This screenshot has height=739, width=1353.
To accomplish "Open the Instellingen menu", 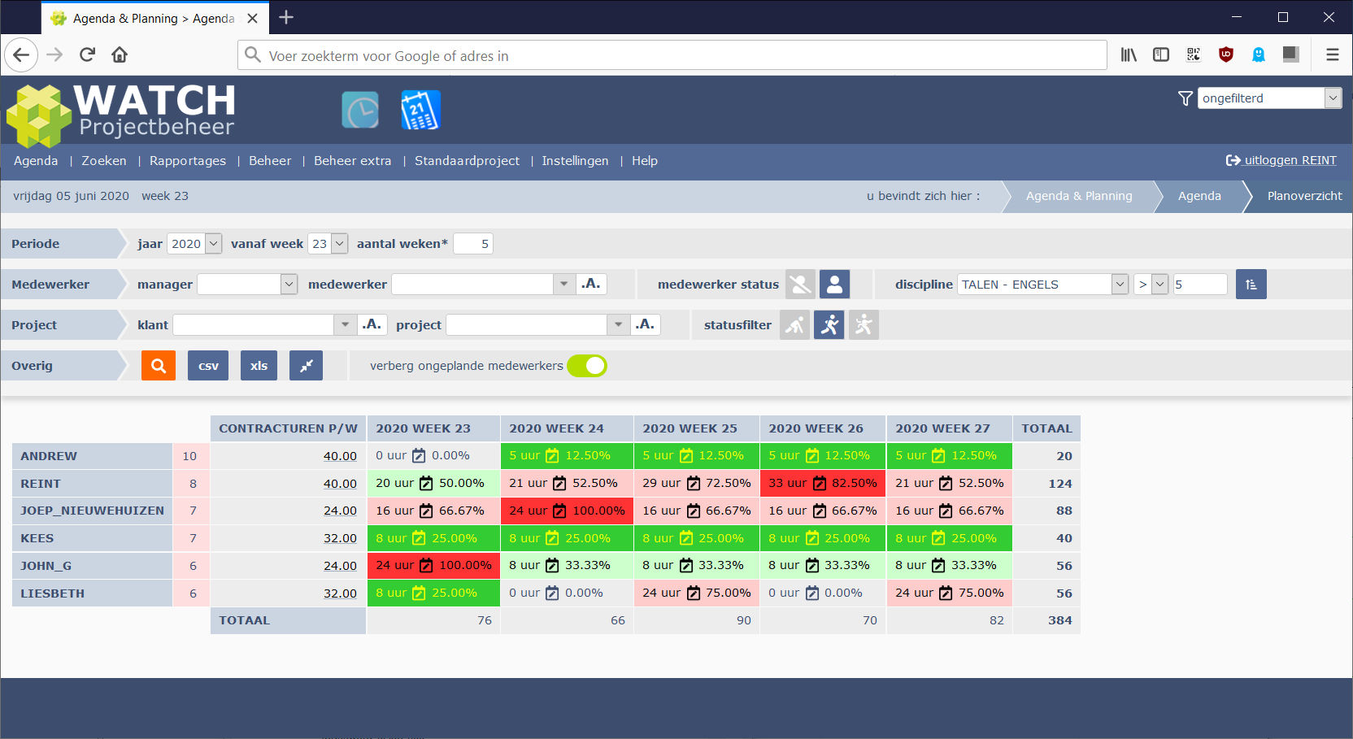I will point(575,161).
